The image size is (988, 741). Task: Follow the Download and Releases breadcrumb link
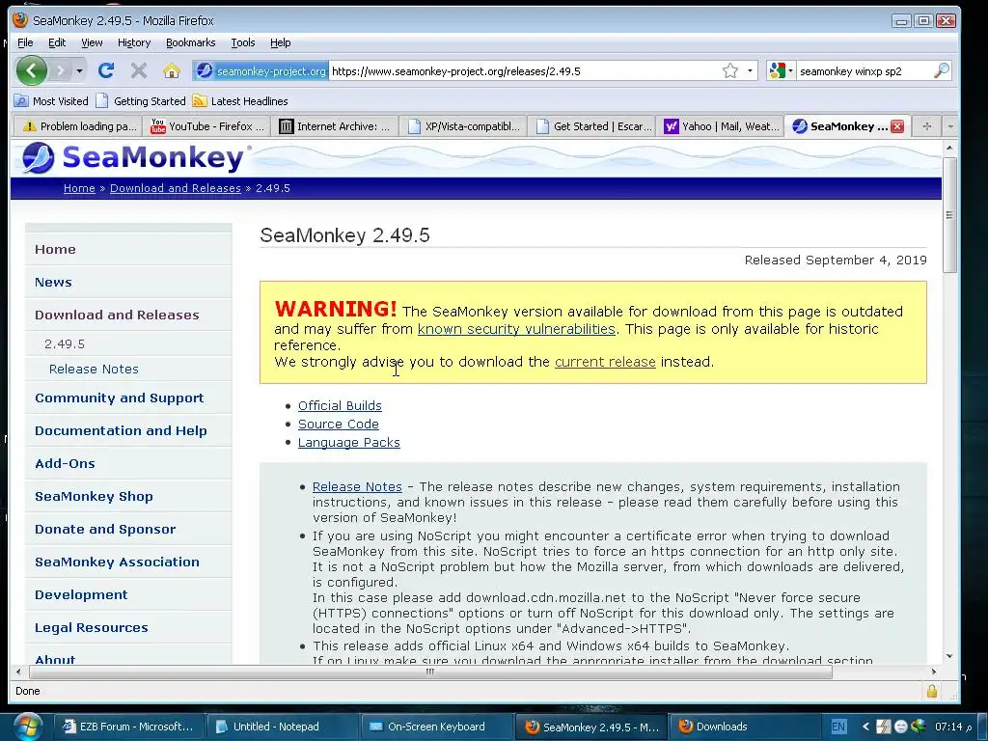176,188
